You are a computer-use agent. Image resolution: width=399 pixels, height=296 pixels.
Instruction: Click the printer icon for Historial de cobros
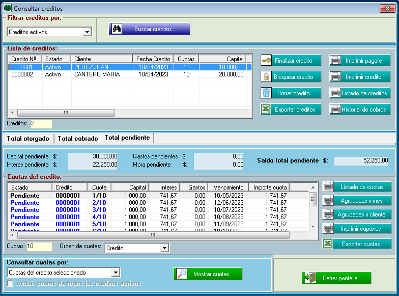tap(335, 110)
